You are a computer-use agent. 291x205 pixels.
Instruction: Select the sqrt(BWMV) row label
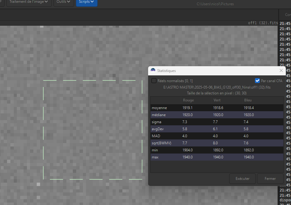(162, 143)
